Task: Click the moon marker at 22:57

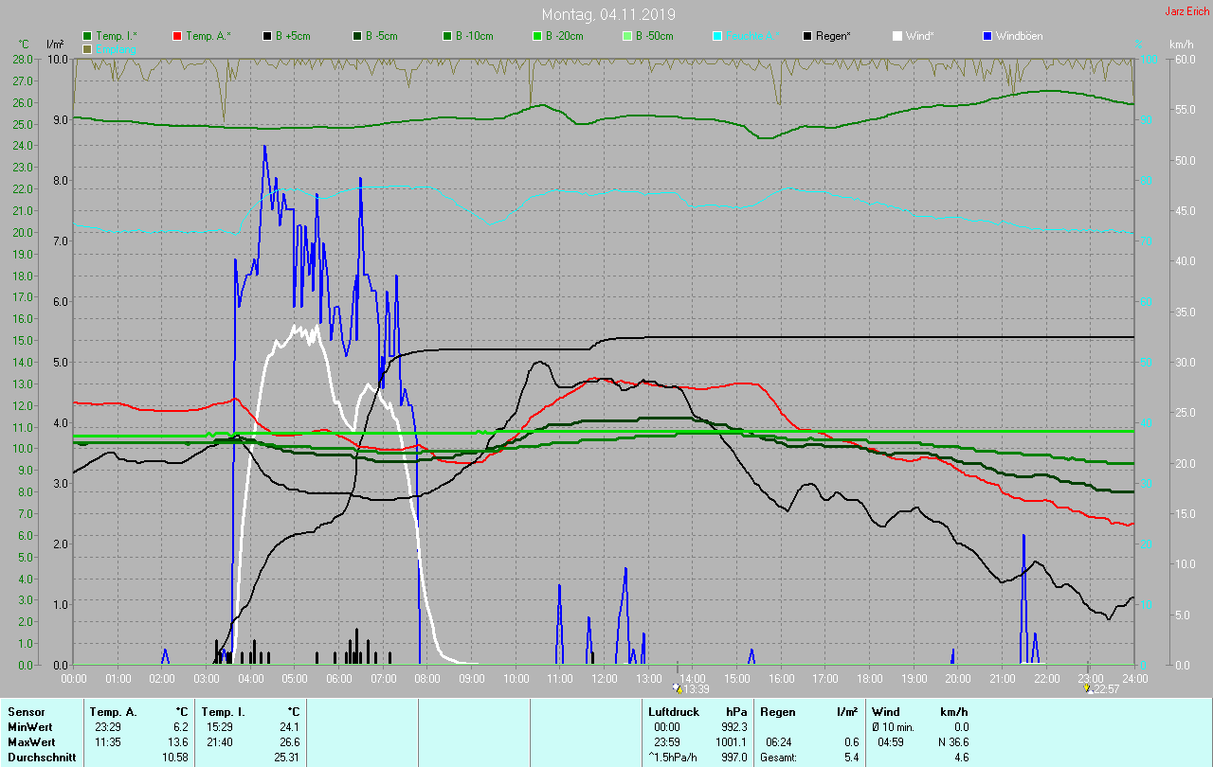Action: pyautogui.click(x=1087, y=688)
